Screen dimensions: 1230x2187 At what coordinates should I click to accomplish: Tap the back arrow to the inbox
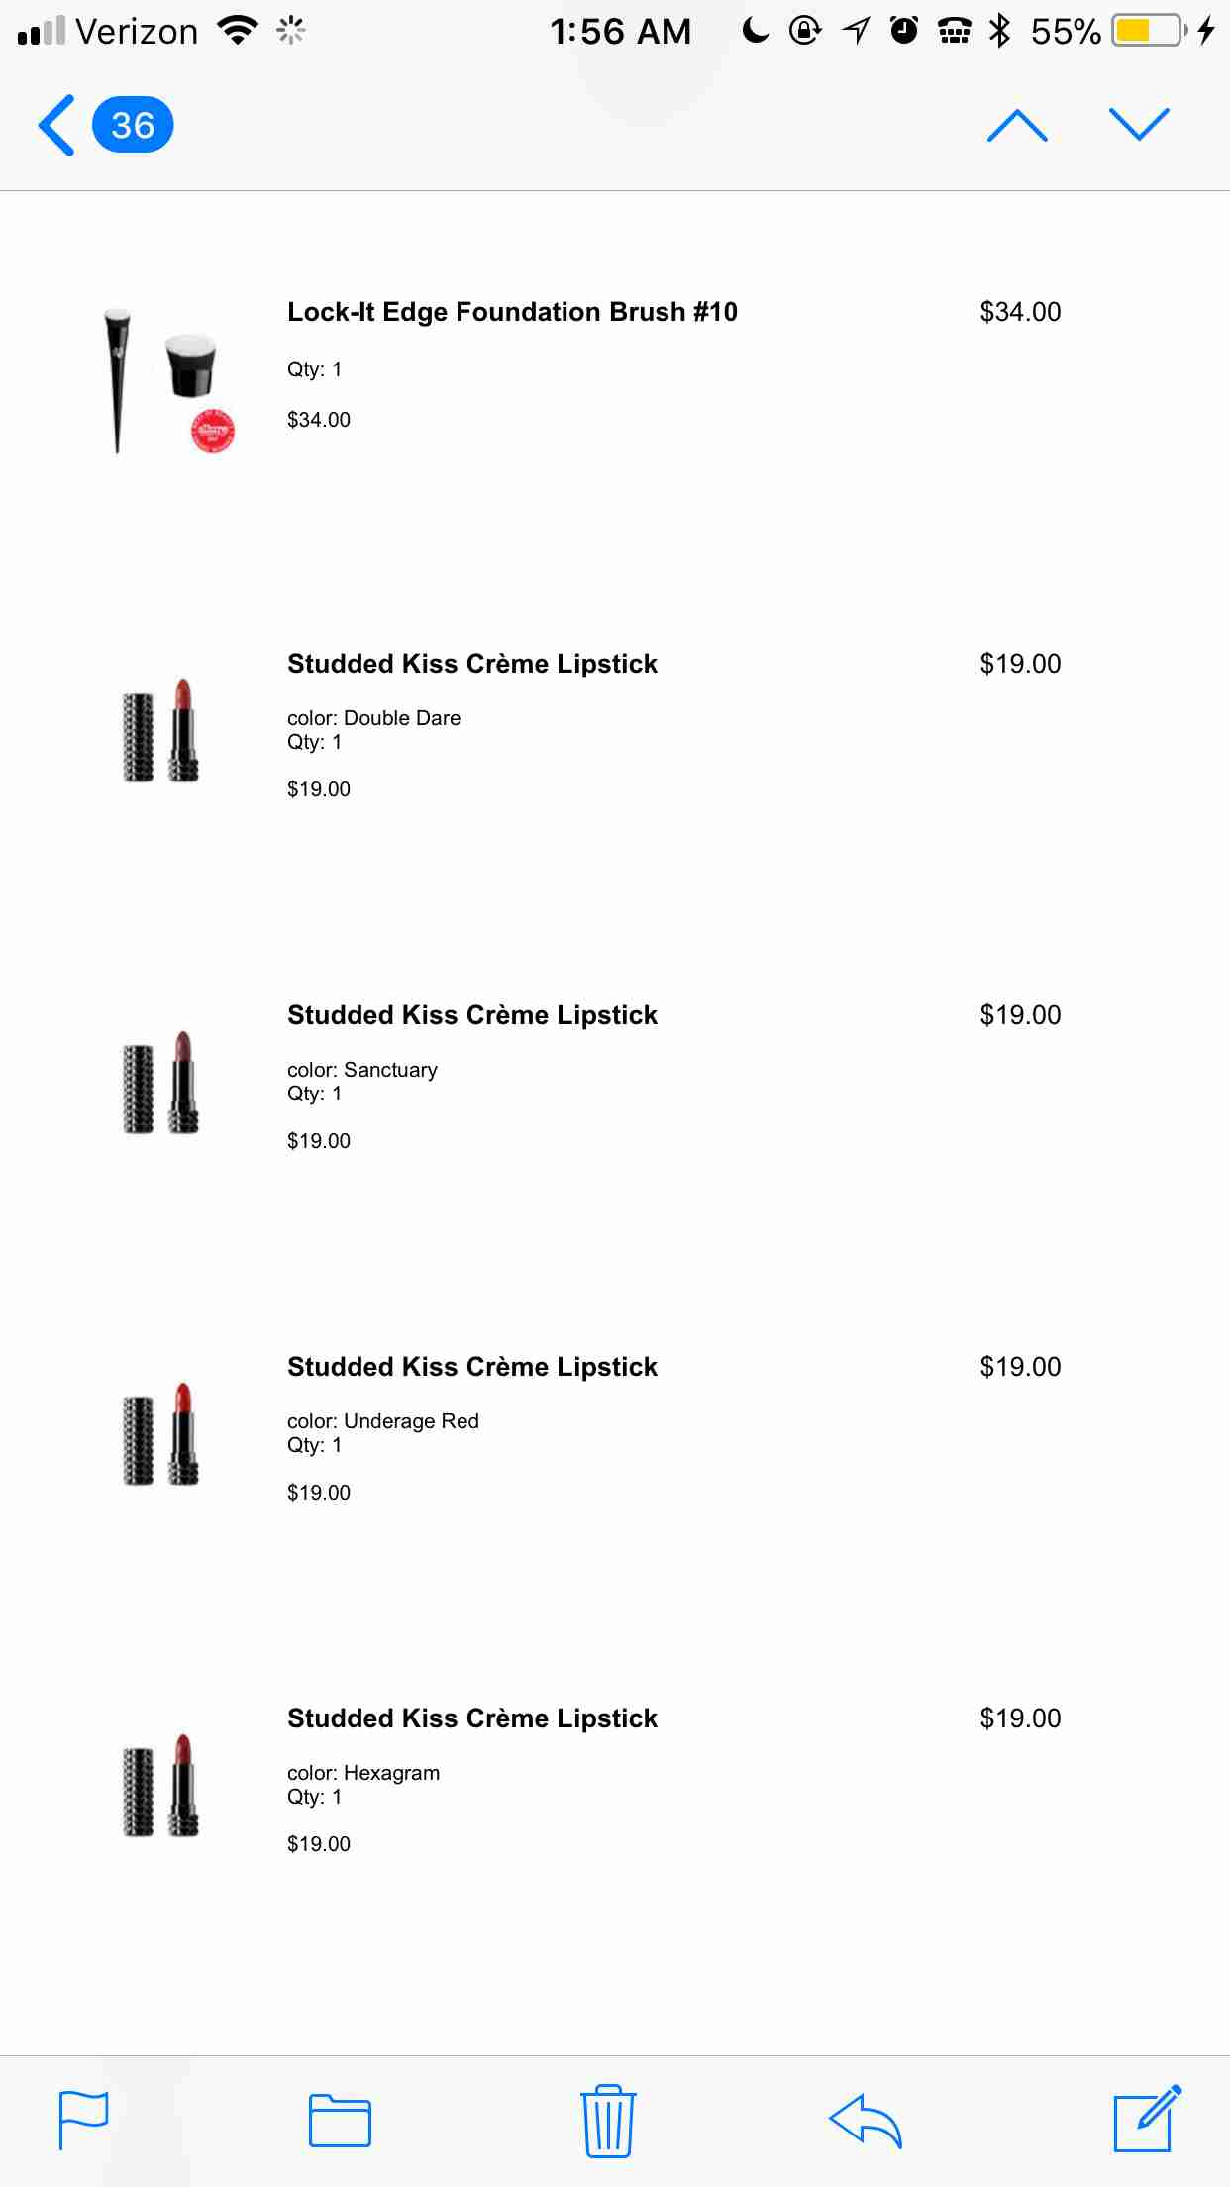(56, 126)
